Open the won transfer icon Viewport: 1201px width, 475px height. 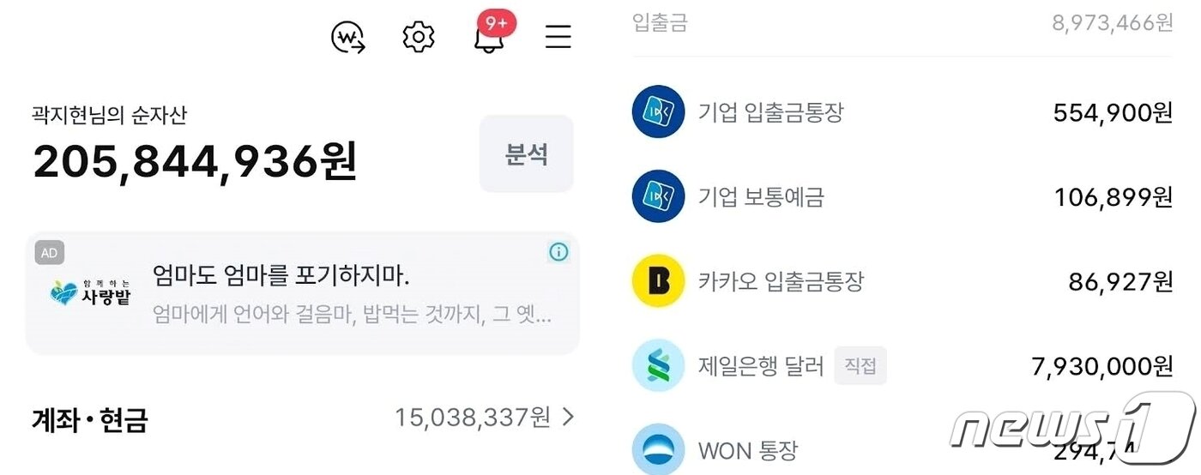(x=348, y=38)
